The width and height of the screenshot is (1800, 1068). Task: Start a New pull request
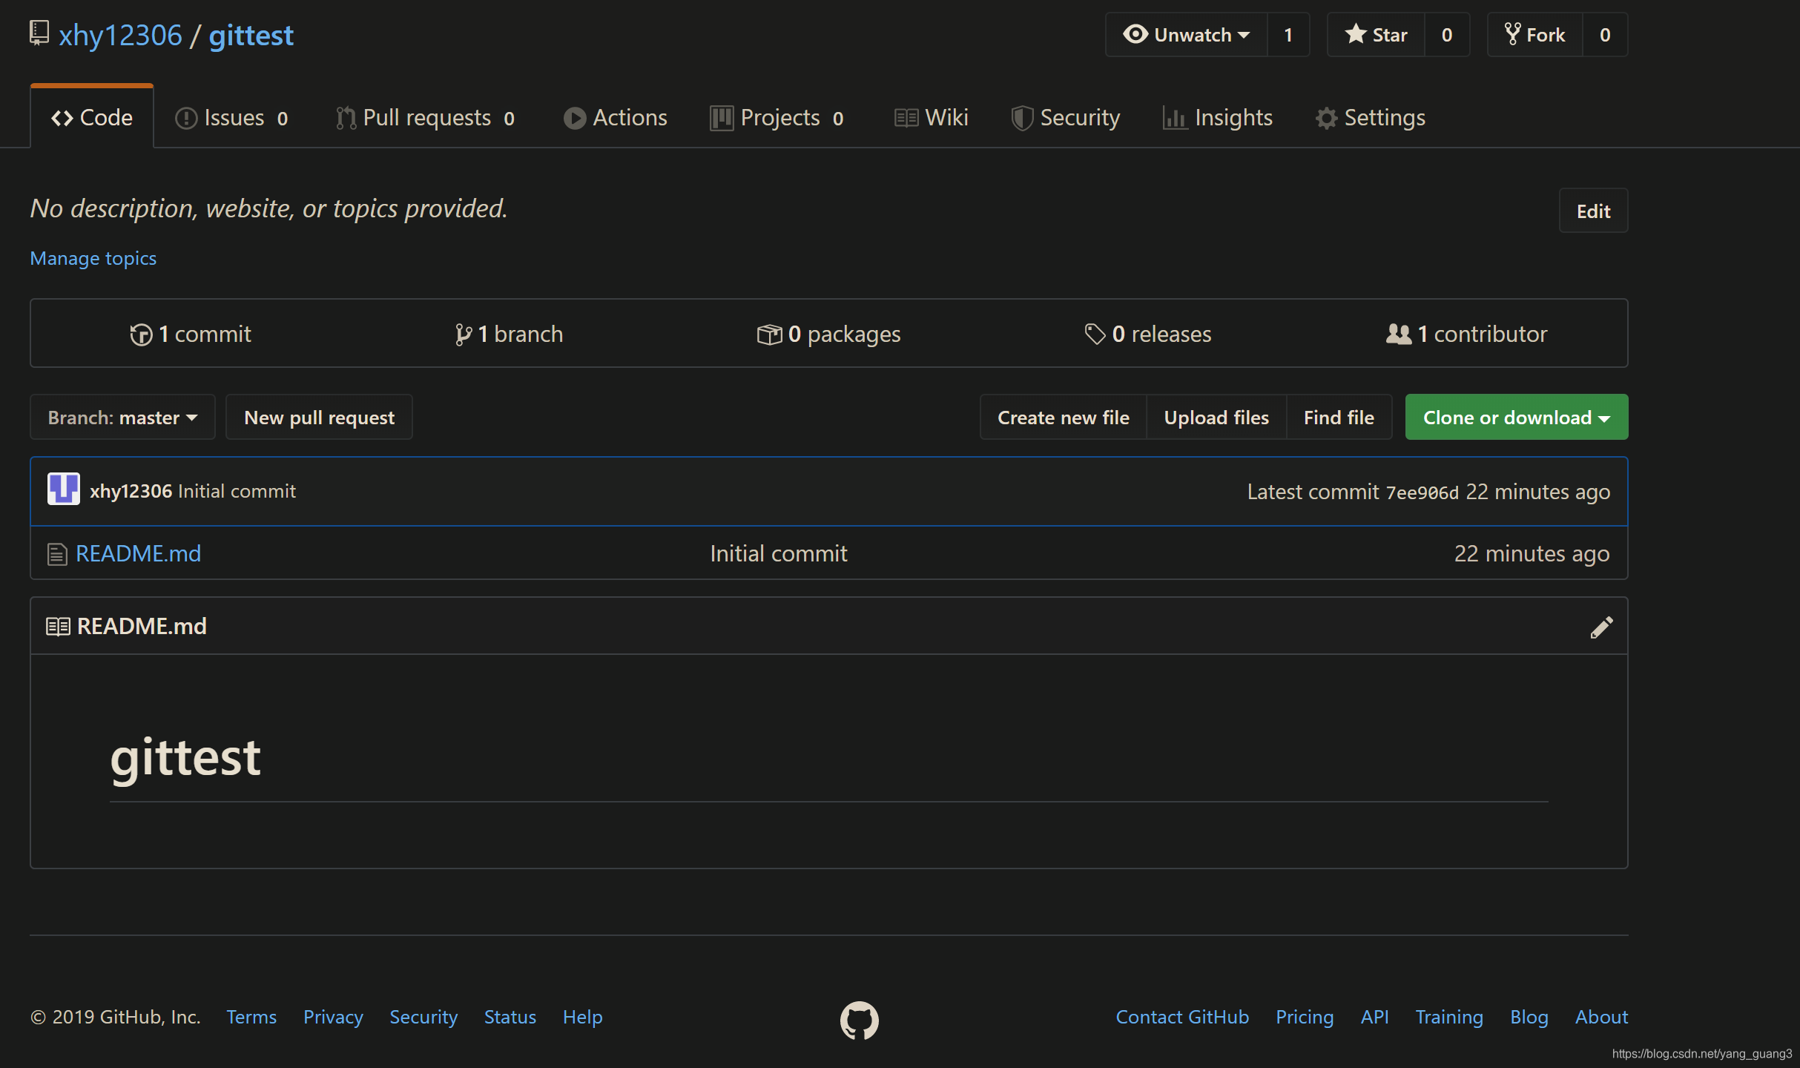(x=320, y=418)
